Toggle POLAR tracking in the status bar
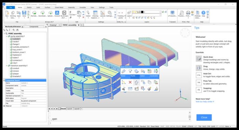 [178, 126]
